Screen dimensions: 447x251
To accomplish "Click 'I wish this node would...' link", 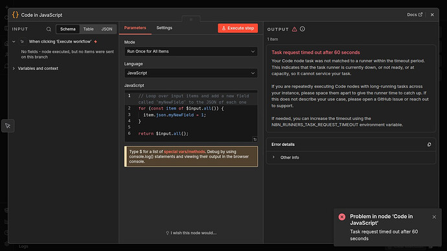I will click(x=191, y=233).
